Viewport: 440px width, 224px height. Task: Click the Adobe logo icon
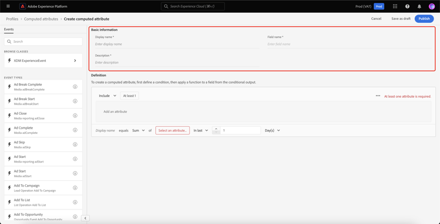(x=23, y=6)
